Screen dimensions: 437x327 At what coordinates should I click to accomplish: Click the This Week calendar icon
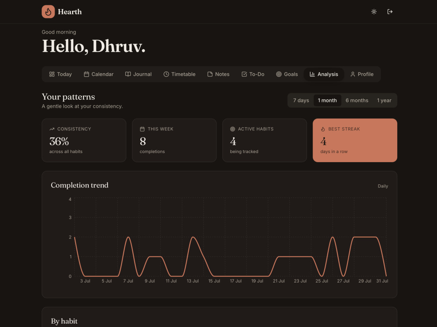click(142, 129)
